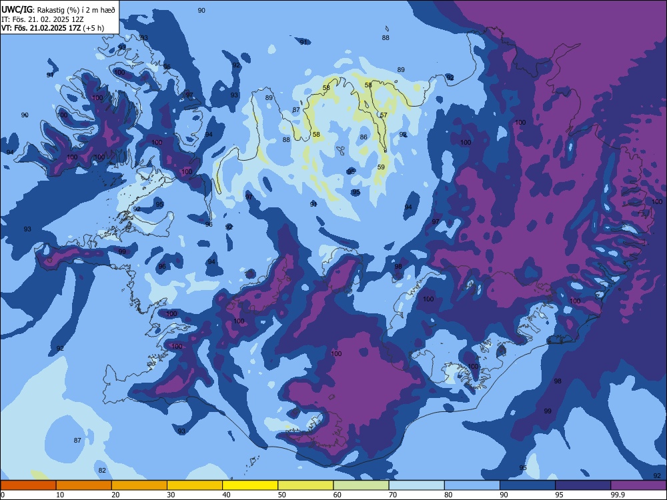Click the legend tick label "50"
The width and height of the screenshot is (667, 500).
click(282, 495)
